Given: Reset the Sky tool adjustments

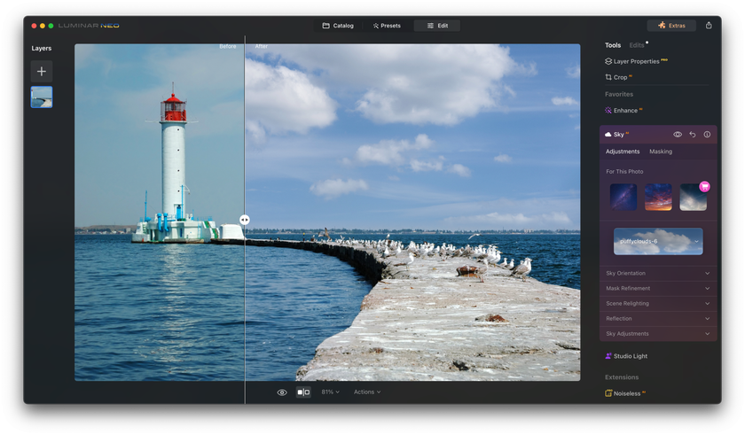Looking at the screenshot, I should [x=693, y=135].
